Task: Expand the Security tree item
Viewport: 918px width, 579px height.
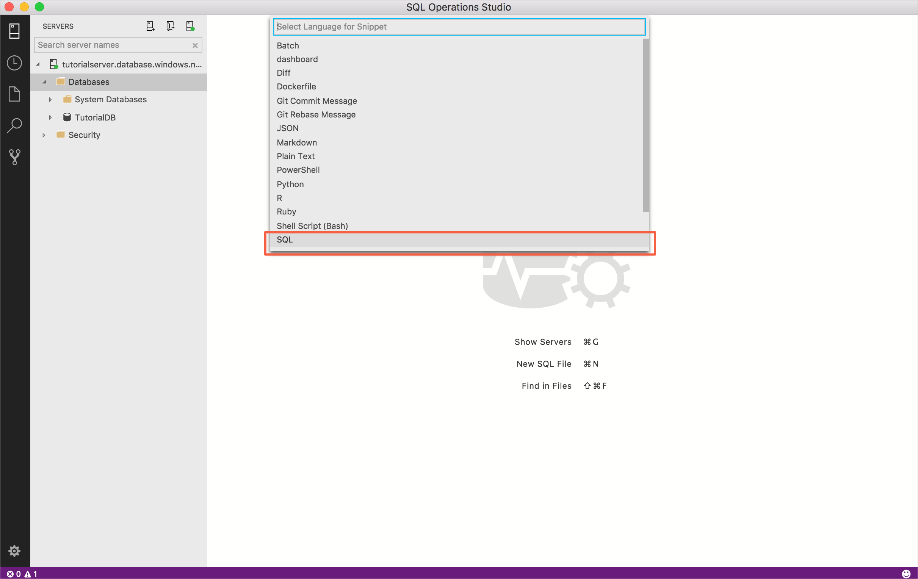Action: tap(44, 135)
